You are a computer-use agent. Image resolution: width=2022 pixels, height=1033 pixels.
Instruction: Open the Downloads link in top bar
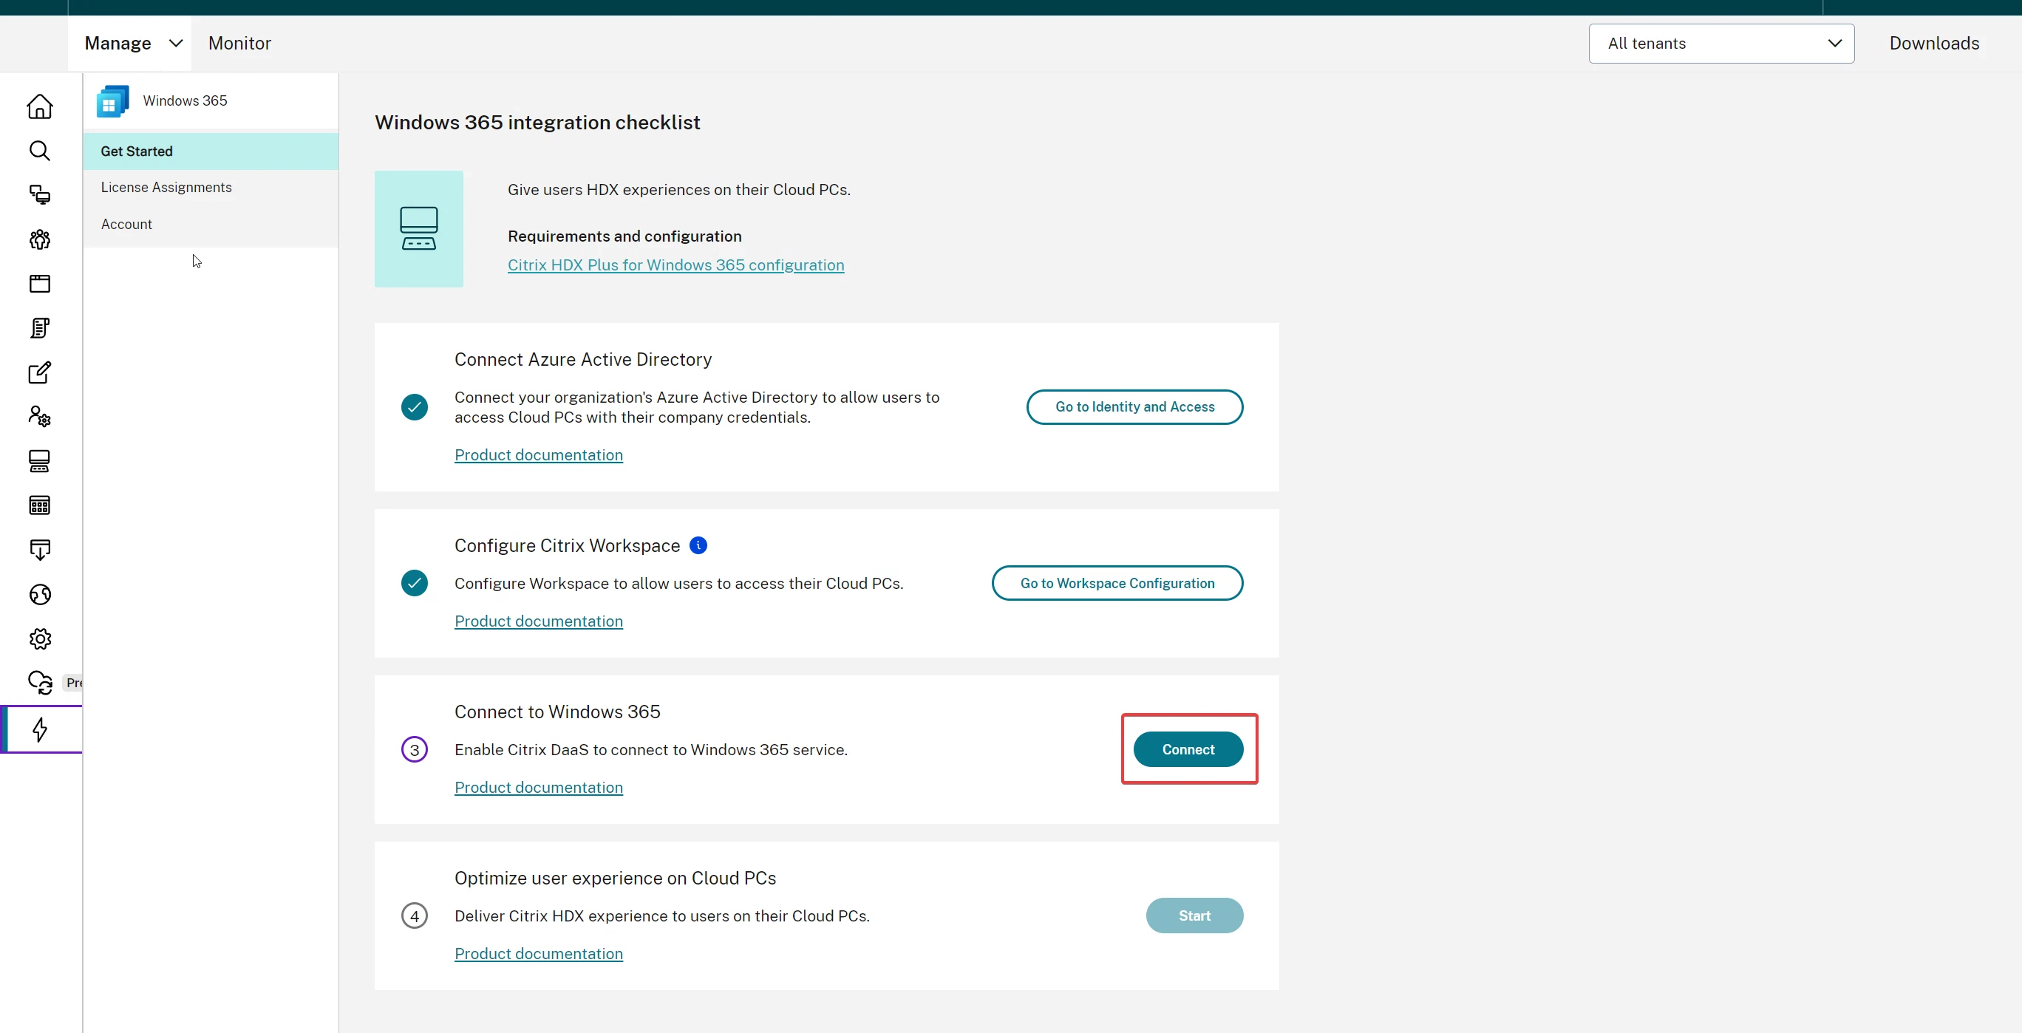1933,43
